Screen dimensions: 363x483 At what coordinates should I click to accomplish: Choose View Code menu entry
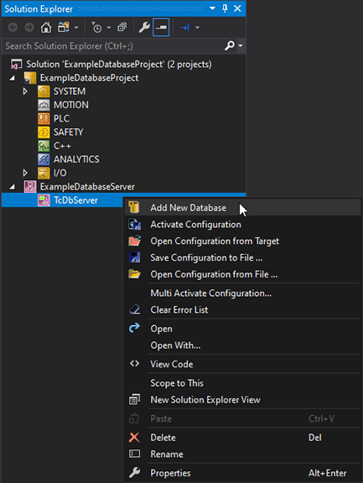point(242,364)
